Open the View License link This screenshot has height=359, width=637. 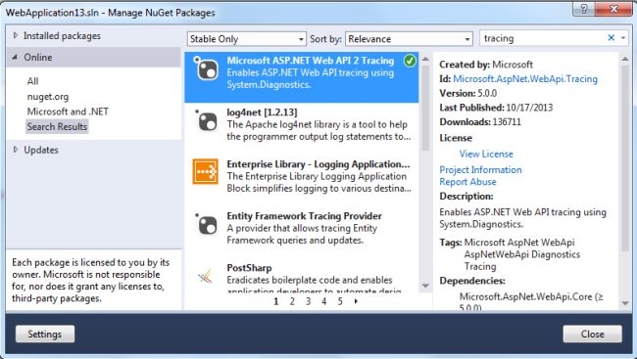(x=486, y=154)
